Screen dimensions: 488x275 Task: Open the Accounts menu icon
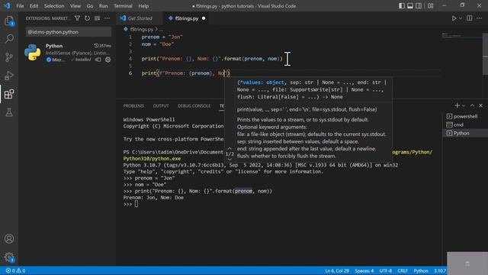click(9, 239)
